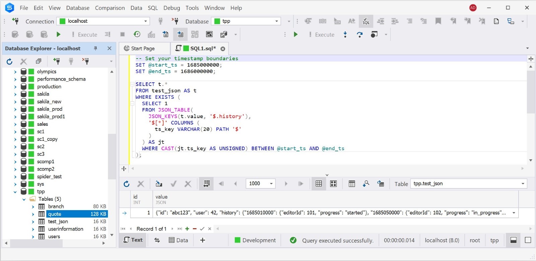Select the userinformation table in the tree
This screenshot has width=536, height=261.
66,229
